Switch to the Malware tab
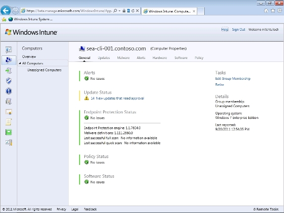284x213 pixels. click(x=123, y=58)
